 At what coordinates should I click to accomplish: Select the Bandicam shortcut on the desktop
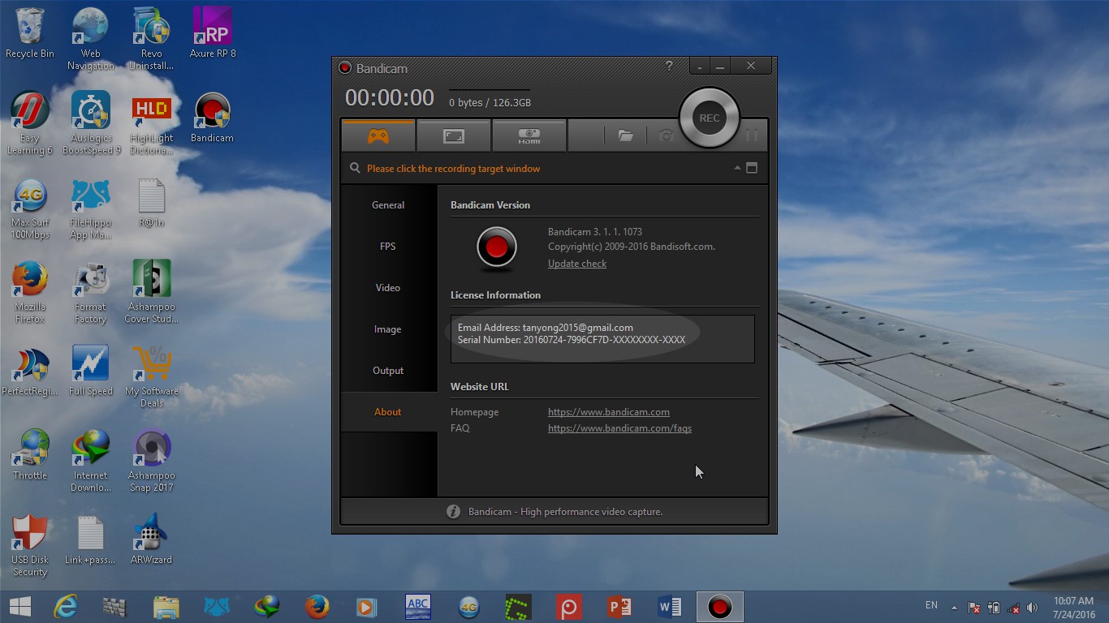[x=213, y=118]
